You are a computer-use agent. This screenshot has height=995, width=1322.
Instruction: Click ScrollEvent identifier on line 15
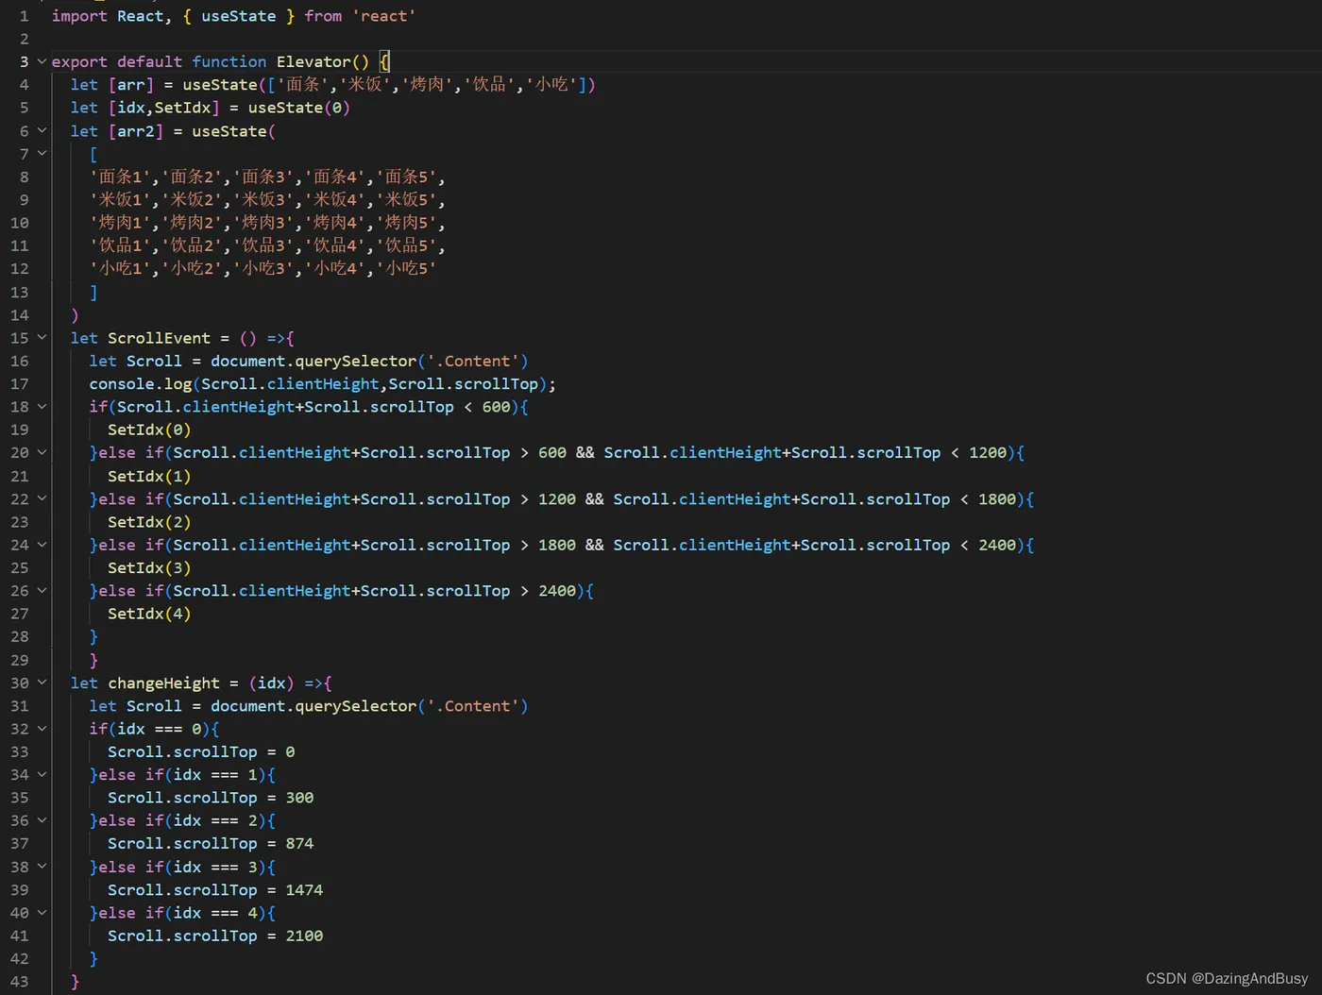pyautogui.click(x=159, y=338)
